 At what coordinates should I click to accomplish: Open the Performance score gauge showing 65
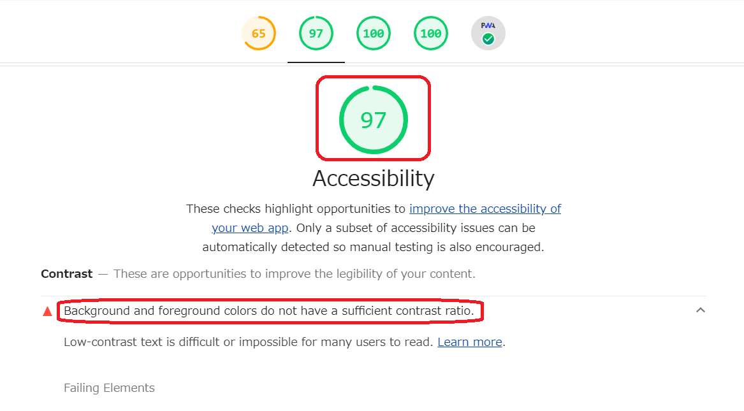259,33
